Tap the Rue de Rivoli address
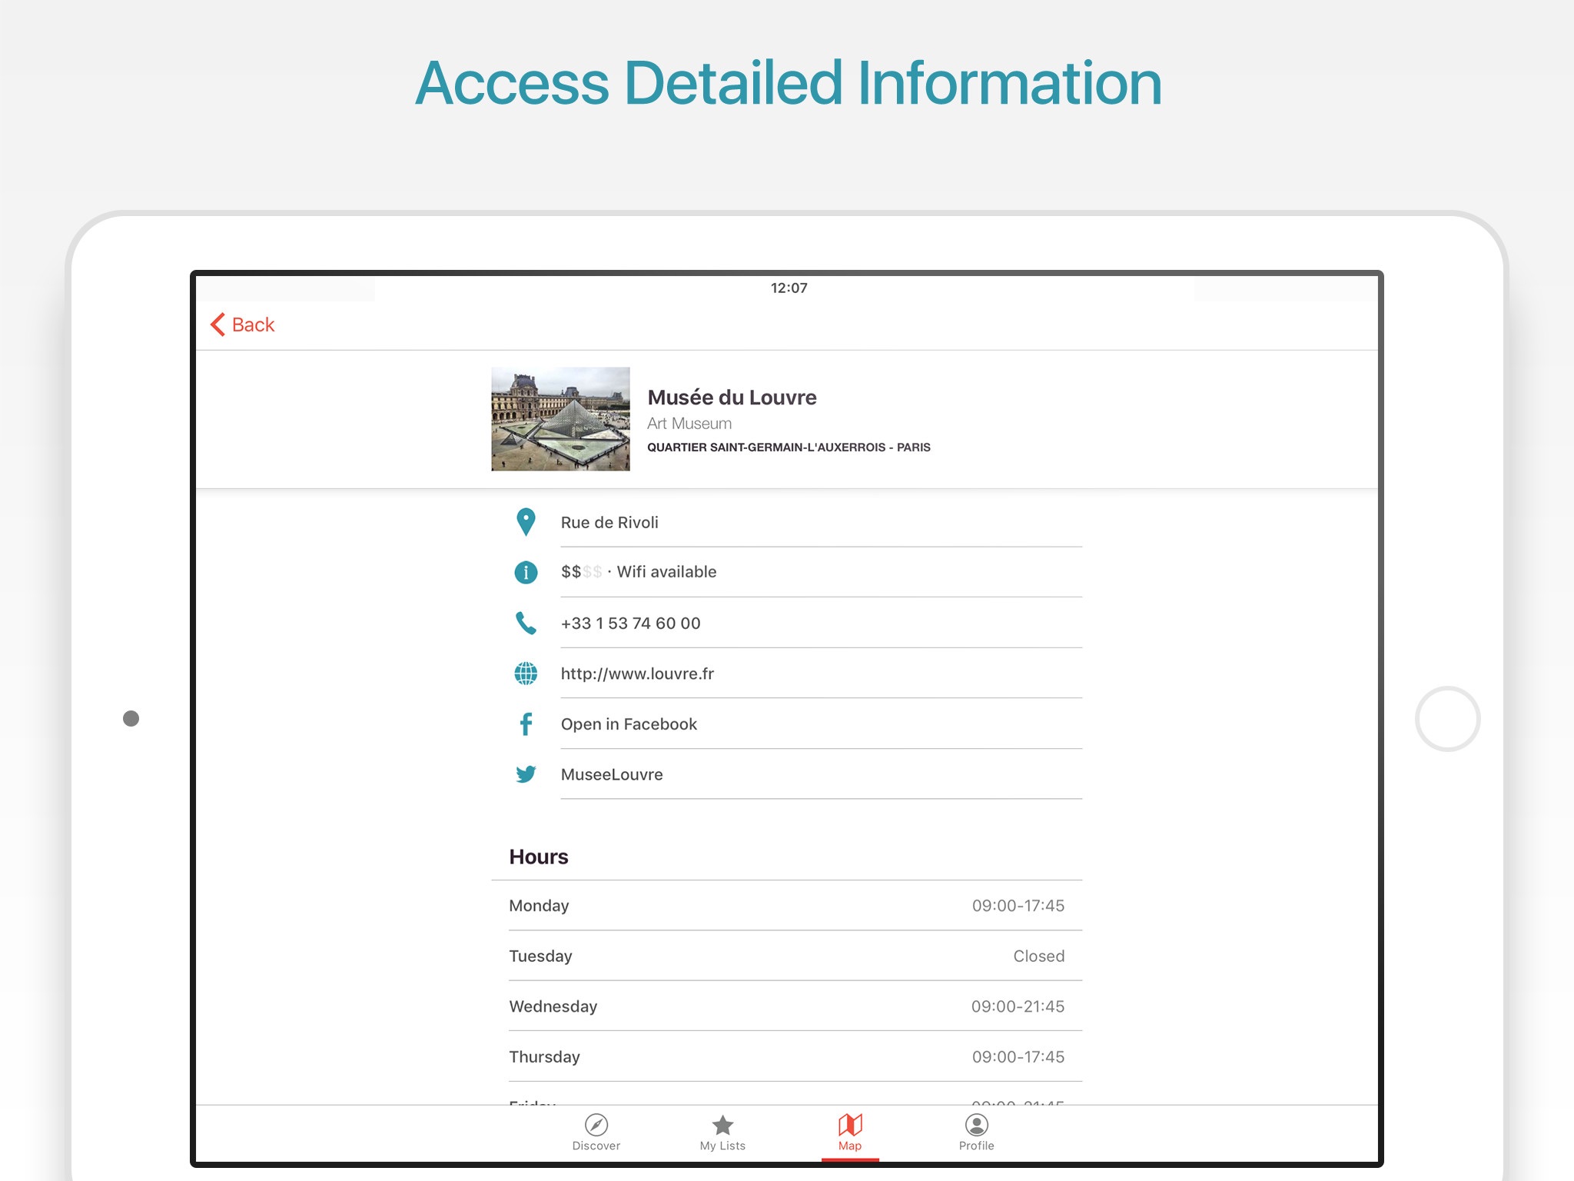 click(609, 522)
